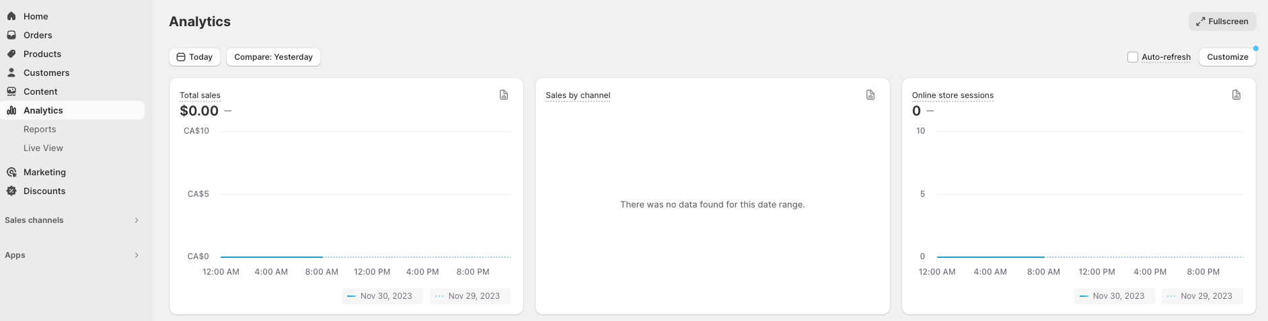The image size is (1268, 321).
Task: Expand the Apps section chevron
Action: (x=137, y=255)
